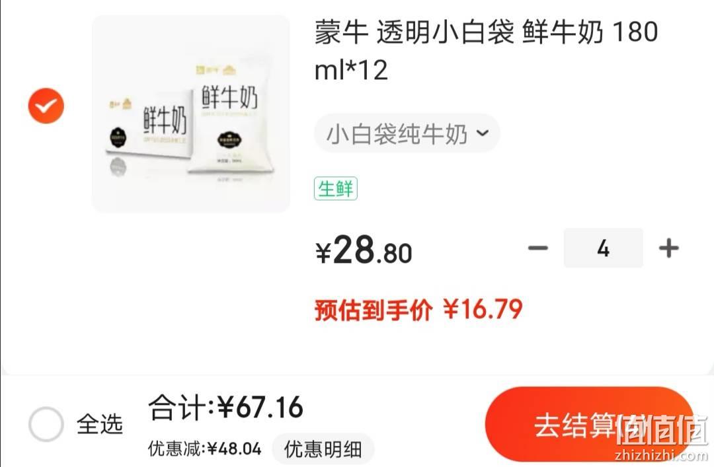Increase quantity with the plus icon

tap(668, 248)
